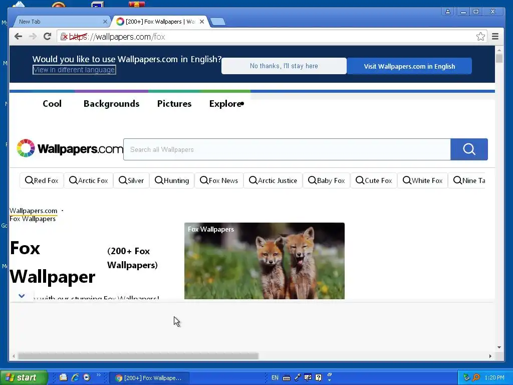Close the Fox Wallpapers tab
The image size is (513, 385).
point(202,22)
